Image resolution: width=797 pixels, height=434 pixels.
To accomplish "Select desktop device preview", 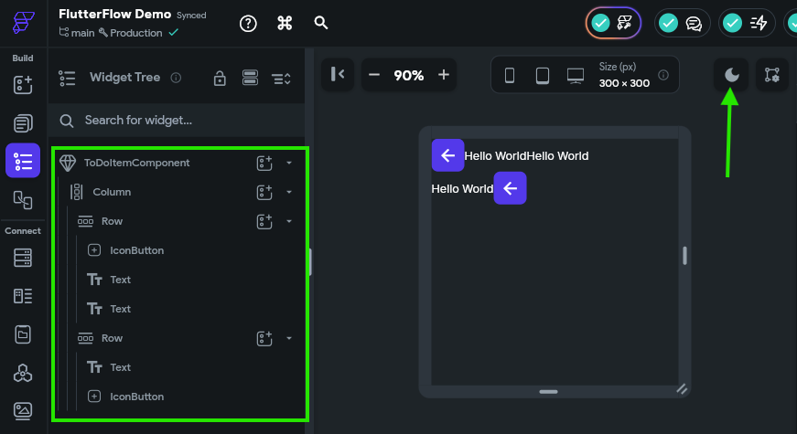I will pos(576,76).
